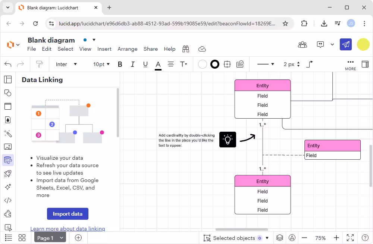
Task: Open the code embed sidebar icon
Action: click(8, 200)
